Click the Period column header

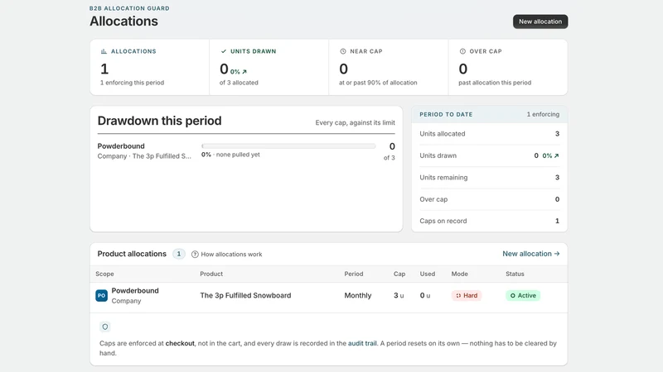[x=354, y=274]
